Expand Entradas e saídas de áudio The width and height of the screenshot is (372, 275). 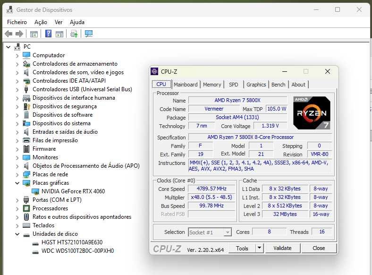pos(17,132)
